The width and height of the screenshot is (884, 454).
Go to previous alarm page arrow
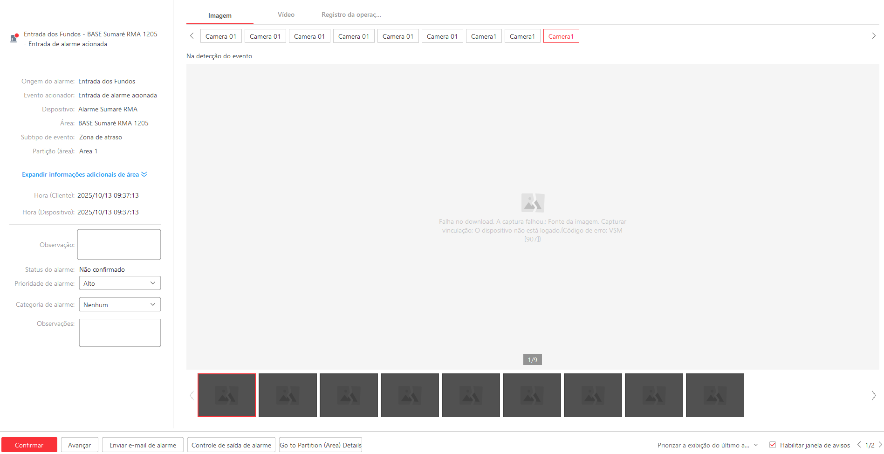(x=859, y=445)
